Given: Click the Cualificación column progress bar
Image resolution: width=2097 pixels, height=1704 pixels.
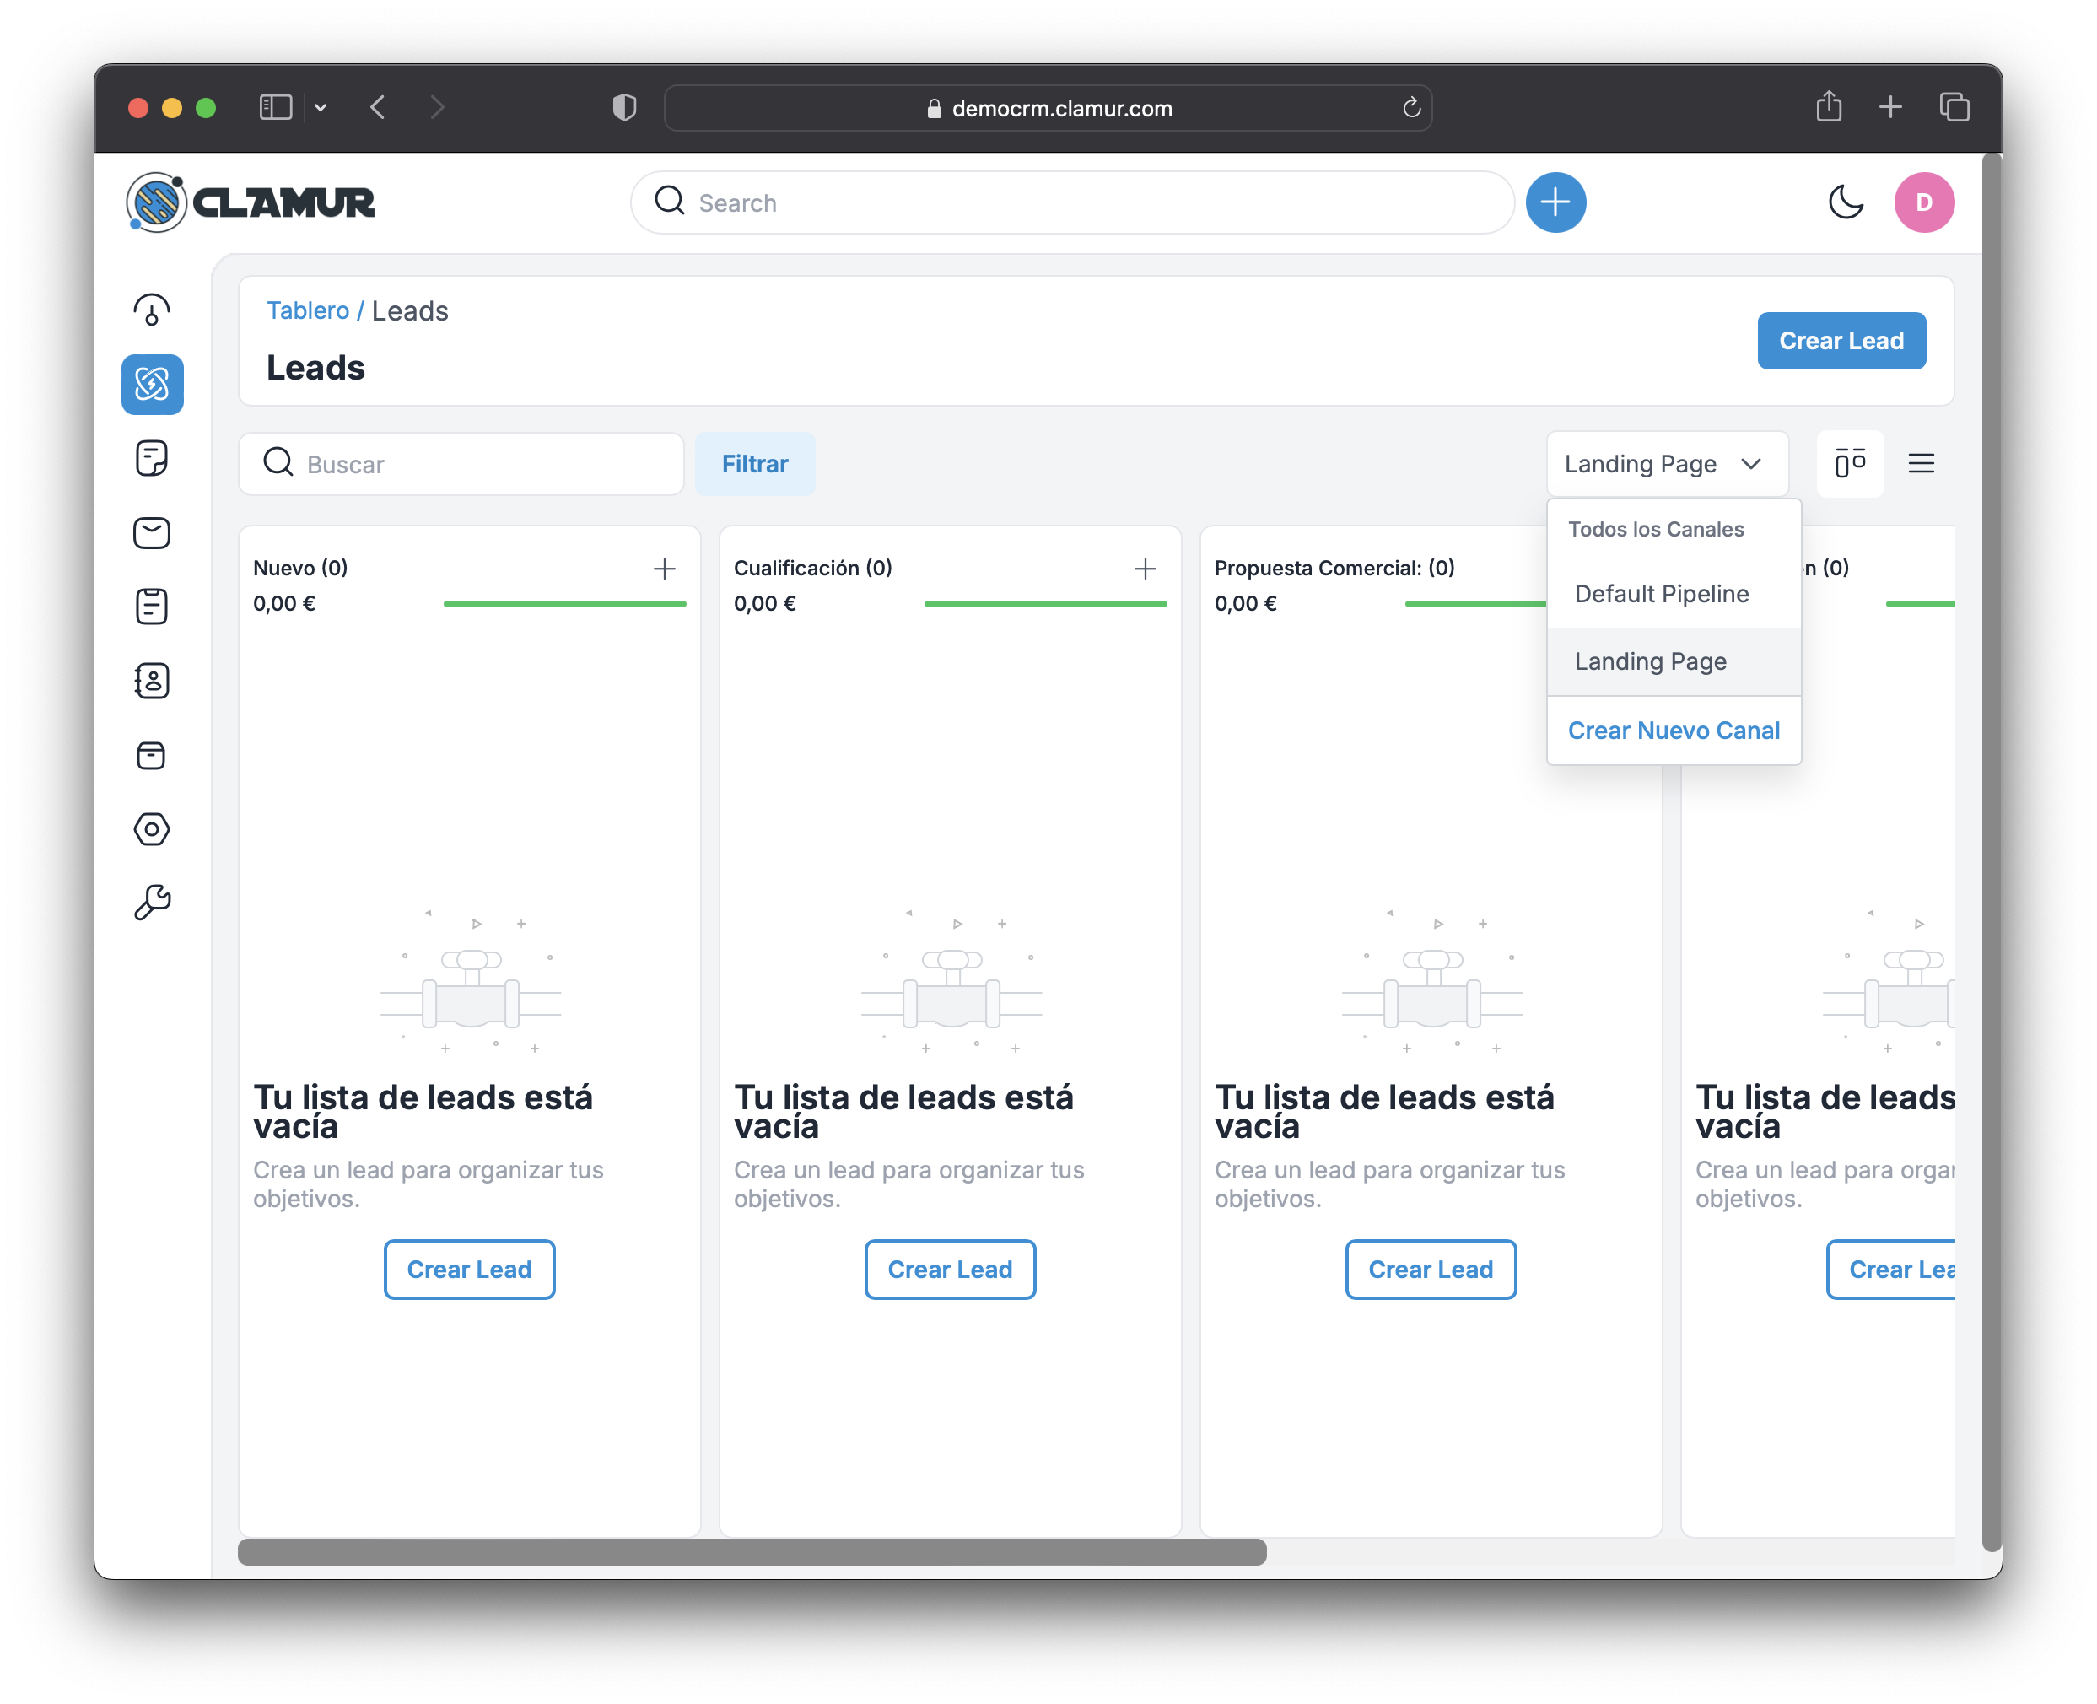Looking at the screenshot, I should (1045, 604).
